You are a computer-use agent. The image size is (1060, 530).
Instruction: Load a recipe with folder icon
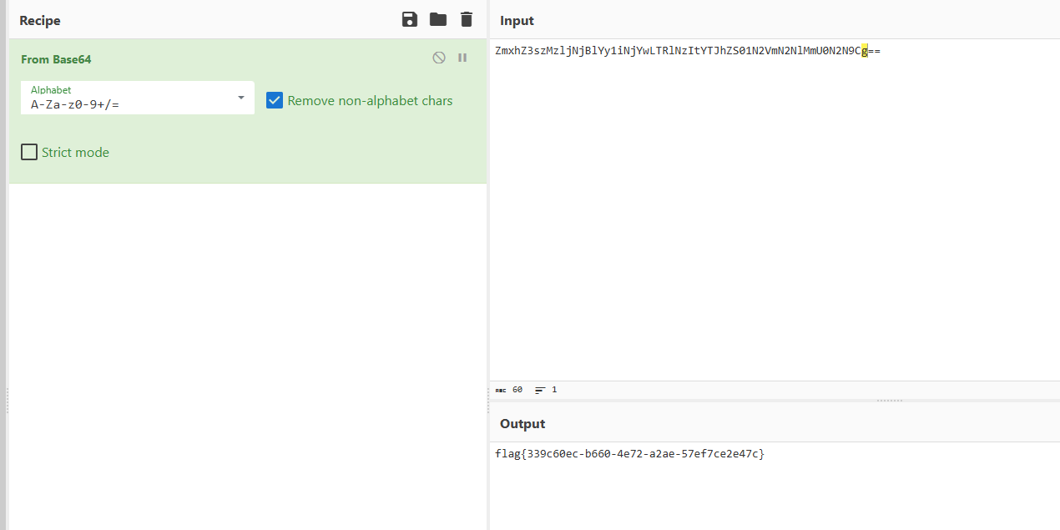coord(438,19)
